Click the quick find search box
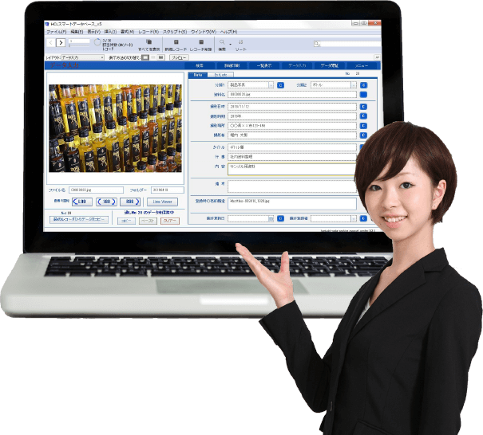 click(x=346, y=44)
